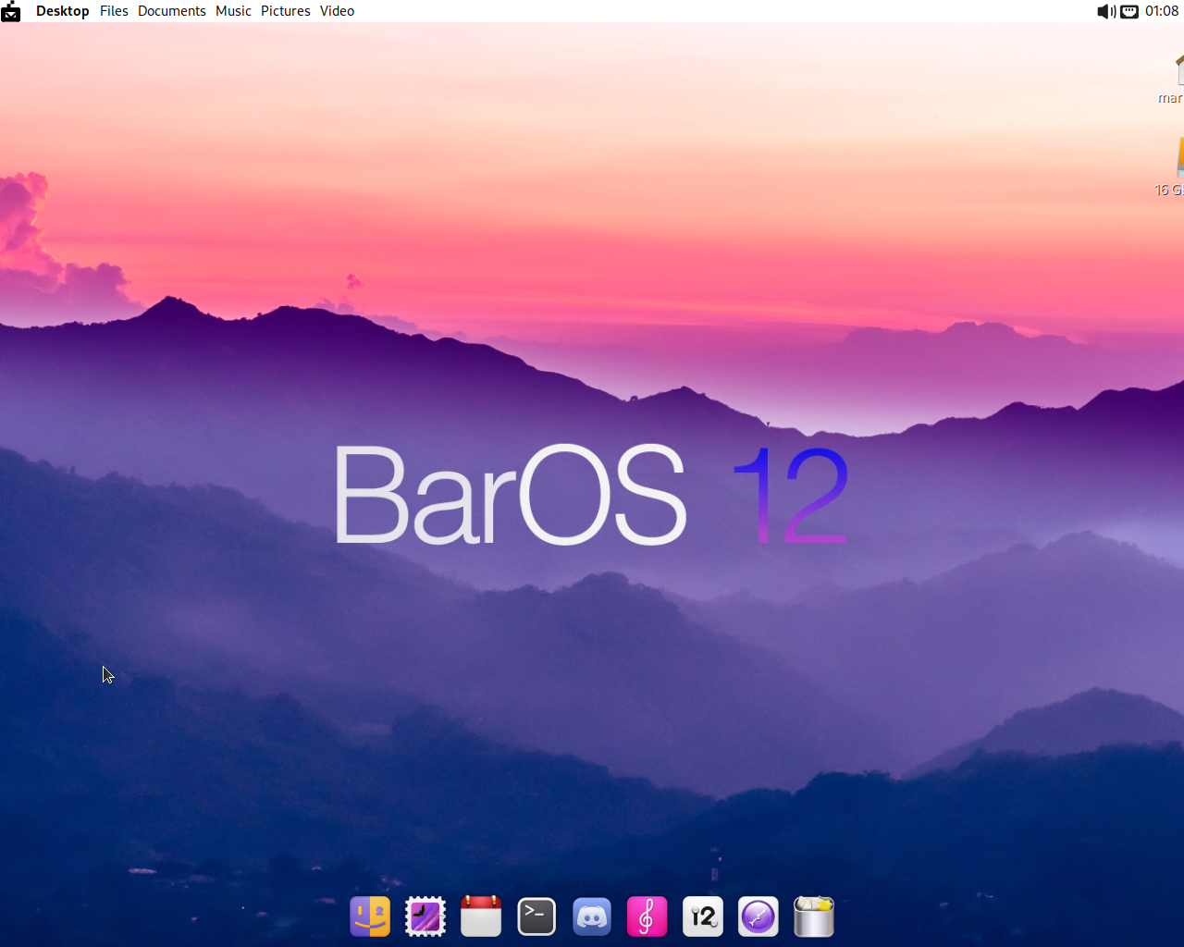Open the red Calendar dock icon
The width and height of the screenshot is (1184, 947).
[481, 916]
